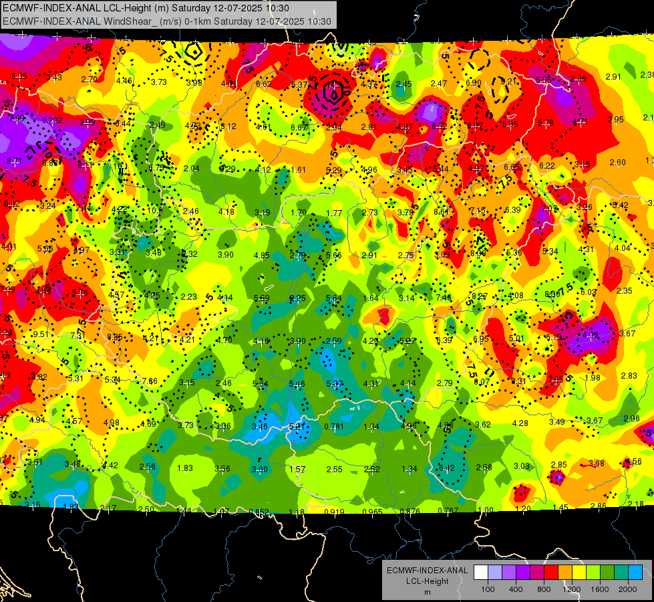
Task: Select the vivid violet legend swatch
Action: 523,572
